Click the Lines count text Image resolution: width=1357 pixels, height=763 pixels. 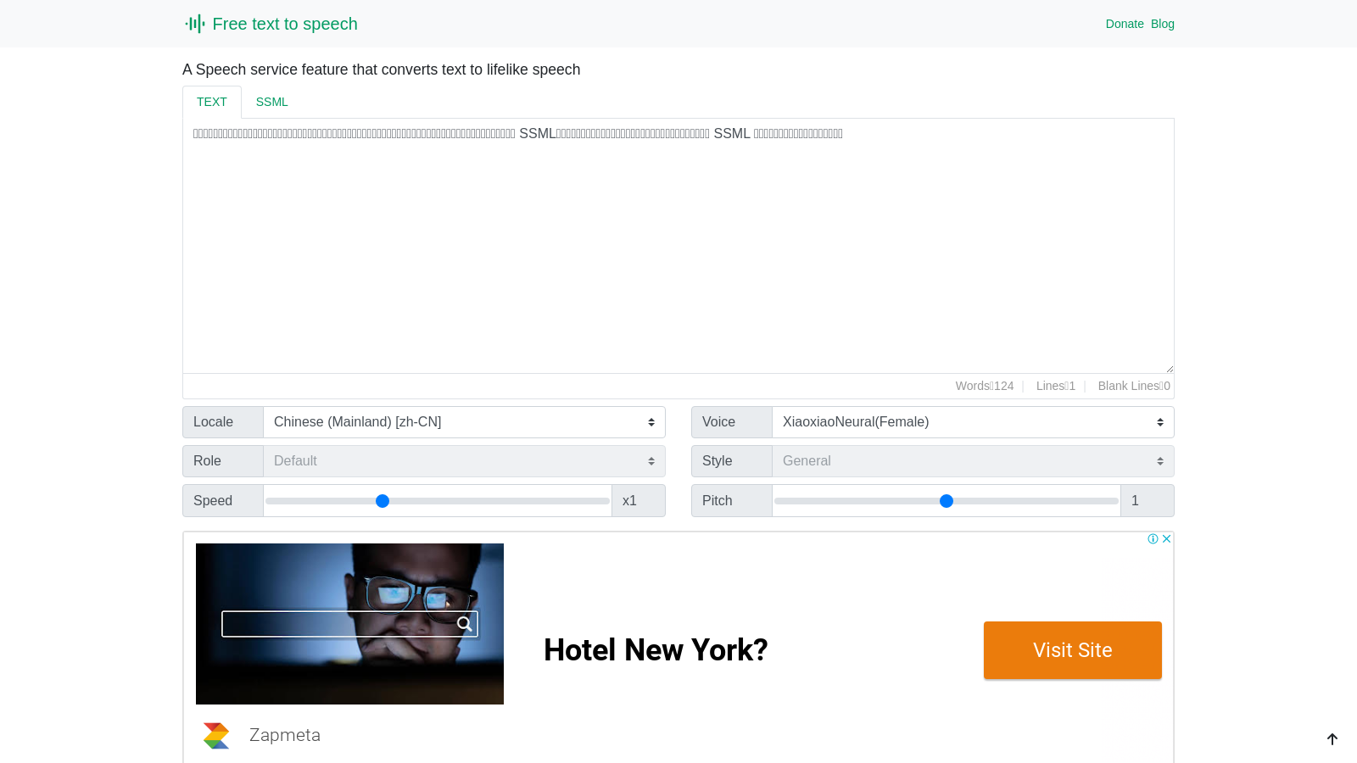point(1056,386)
